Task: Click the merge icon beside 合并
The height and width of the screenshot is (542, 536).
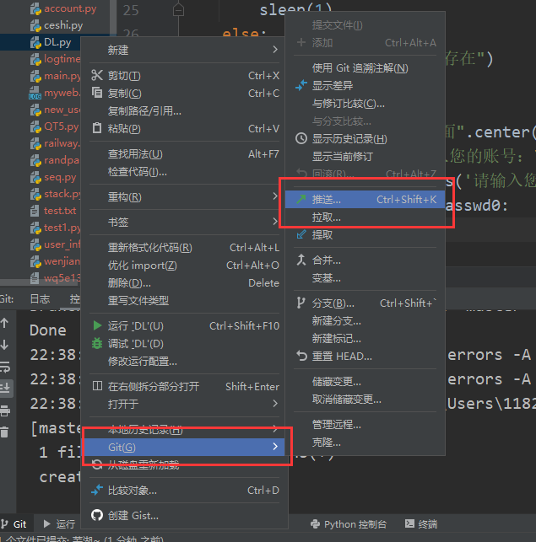Action: click(301, 260)
